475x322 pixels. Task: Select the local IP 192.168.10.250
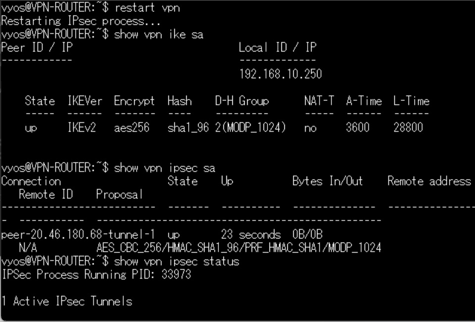click(x=280, y=74)
